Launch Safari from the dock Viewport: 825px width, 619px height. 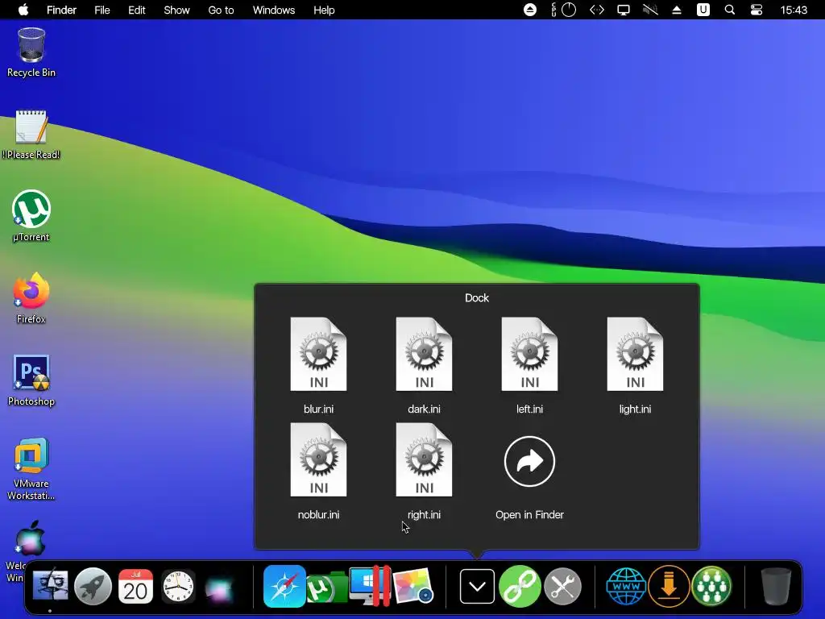[284, 586]
